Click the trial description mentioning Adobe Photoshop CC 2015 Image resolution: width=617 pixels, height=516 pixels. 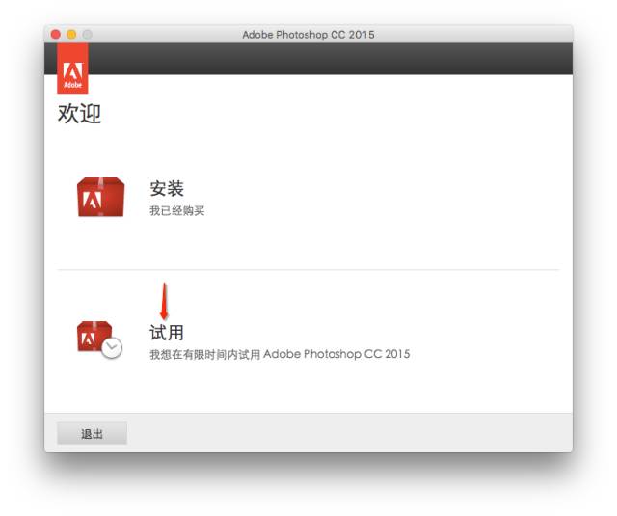(280, 354)
